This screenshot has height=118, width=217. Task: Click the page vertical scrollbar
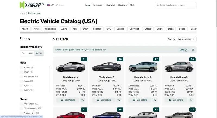[216, 13]
